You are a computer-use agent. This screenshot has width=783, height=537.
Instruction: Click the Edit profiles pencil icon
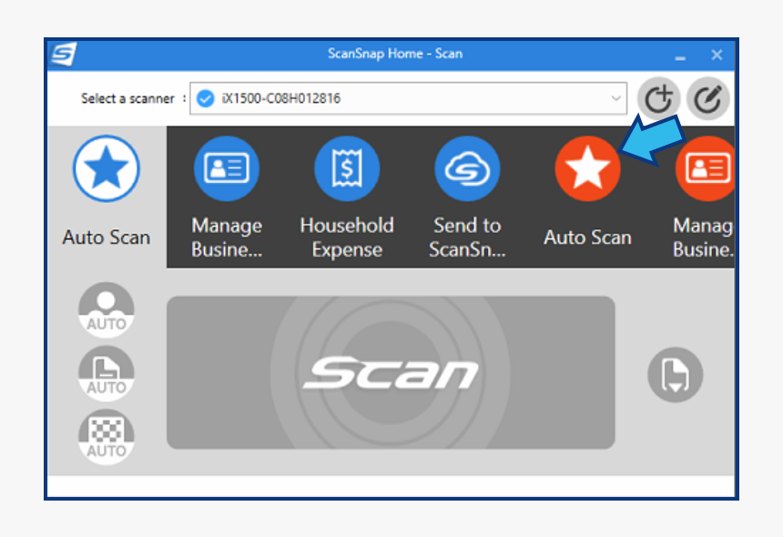(708, 98)
